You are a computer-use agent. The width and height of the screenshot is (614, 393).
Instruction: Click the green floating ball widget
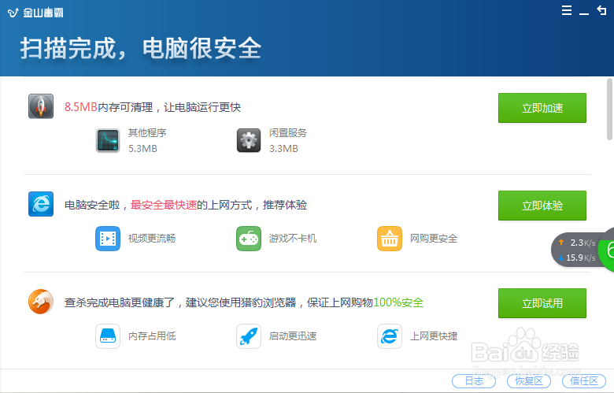point(607,250)
